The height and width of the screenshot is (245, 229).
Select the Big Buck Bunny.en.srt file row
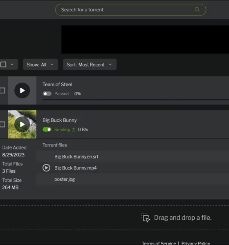pyautogui.click(x=133, y=156)
